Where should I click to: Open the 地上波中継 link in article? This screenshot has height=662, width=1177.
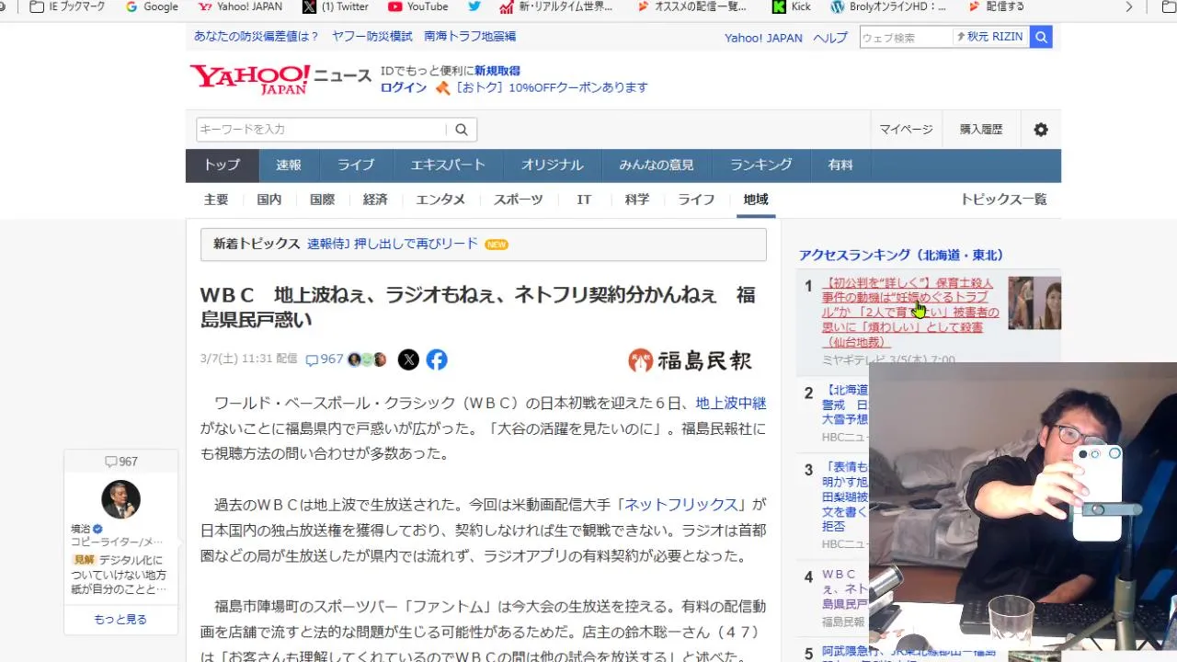click(731, 403)
